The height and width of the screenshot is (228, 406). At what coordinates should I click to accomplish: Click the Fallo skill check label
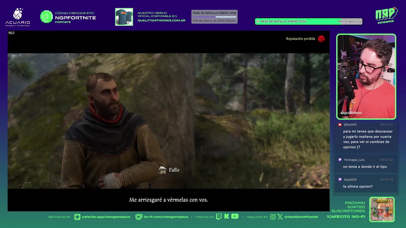click(174, 170)
